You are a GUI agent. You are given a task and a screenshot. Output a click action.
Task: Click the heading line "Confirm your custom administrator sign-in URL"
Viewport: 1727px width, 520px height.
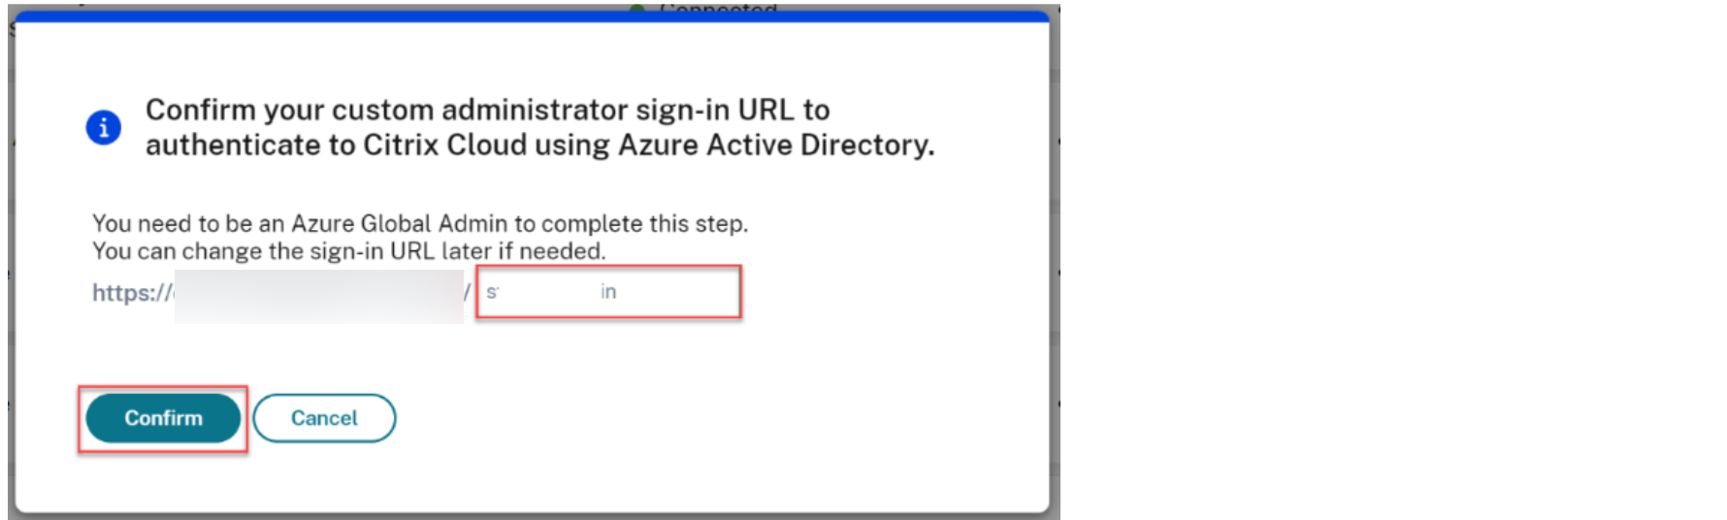[x=487, y=110]
